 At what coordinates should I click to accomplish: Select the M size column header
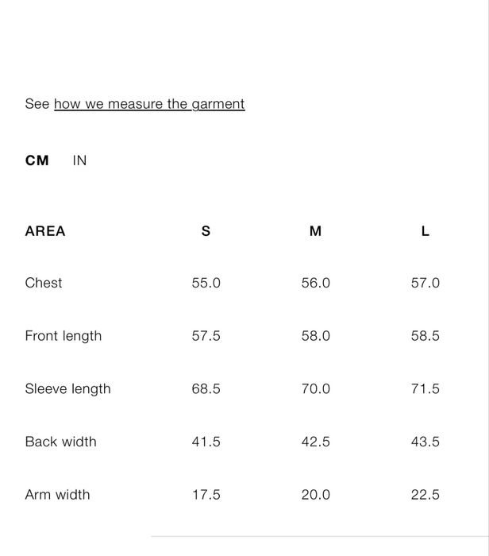point(315,231)
